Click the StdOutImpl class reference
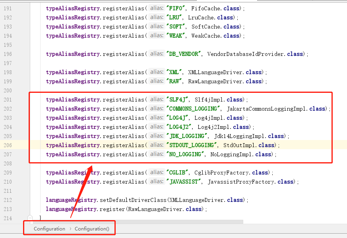The width and height of the screenshot is (347, 238). [240, 145]
